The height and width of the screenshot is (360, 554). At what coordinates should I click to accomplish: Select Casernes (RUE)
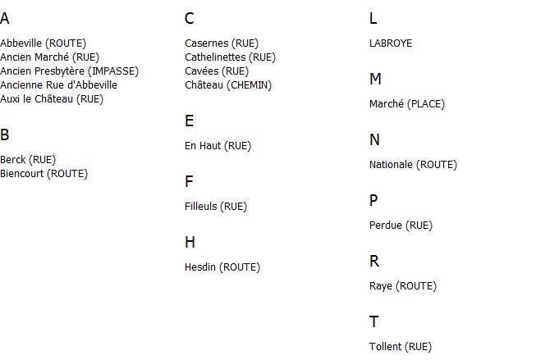point(222,43)
